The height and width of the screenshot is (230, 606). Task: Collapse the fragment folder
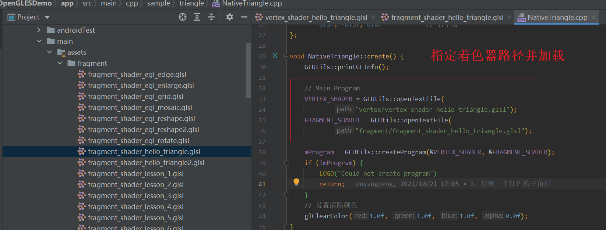click(60, 63)
